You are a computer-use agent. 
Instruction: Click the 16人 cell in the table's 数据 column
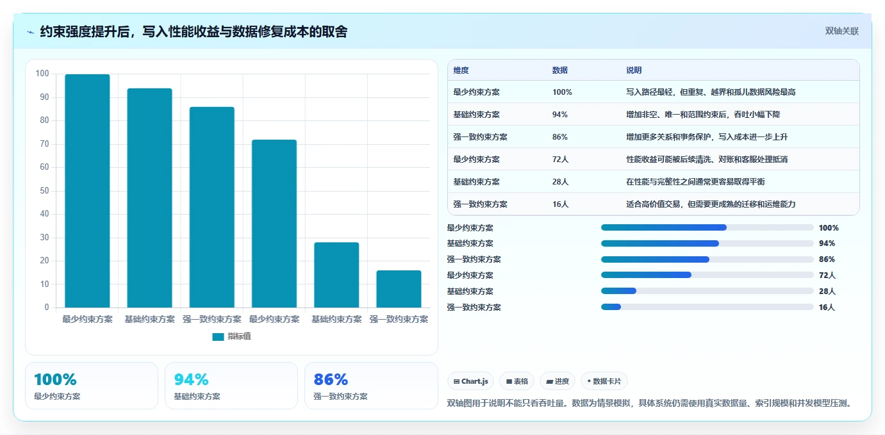560,204
